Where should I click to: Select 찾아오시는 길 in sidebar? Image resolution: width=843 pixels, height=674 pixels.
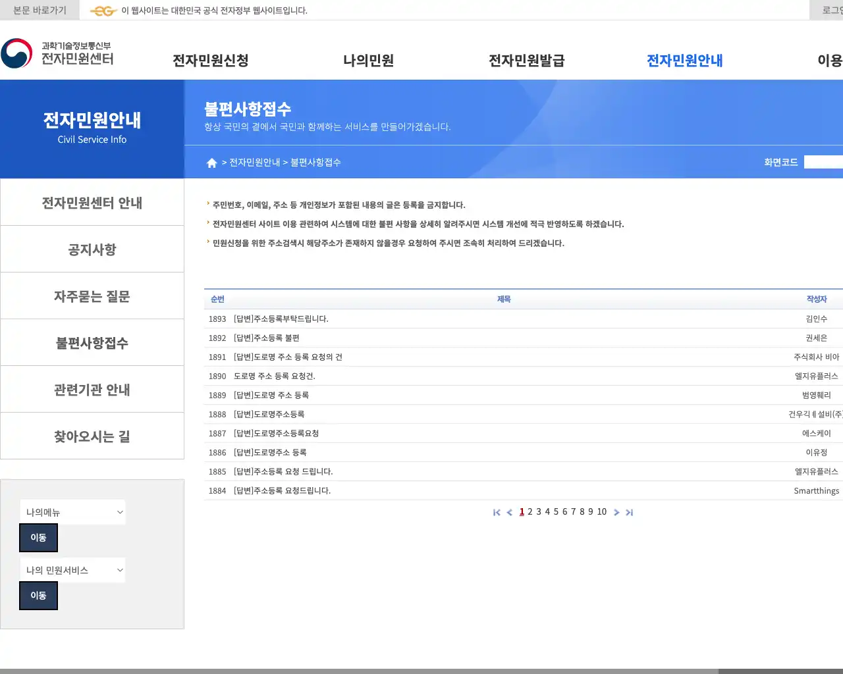[x=92, y=436]
